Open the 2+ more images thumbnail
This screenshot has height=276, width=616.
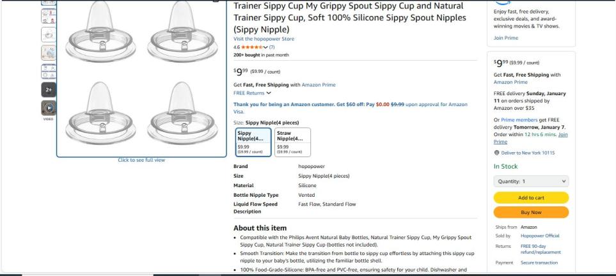tap(49, 90)
